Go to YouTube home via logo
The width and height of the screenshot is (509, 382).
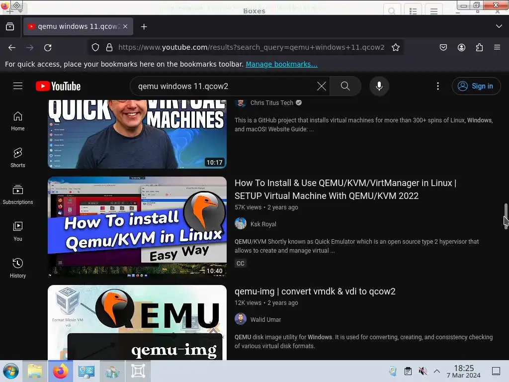click(58, 86)
